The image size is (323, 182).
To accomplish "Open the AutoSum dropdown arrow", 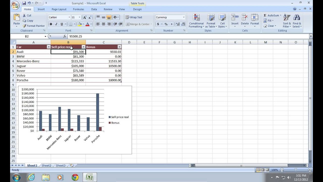I will (x=280, y=15).
